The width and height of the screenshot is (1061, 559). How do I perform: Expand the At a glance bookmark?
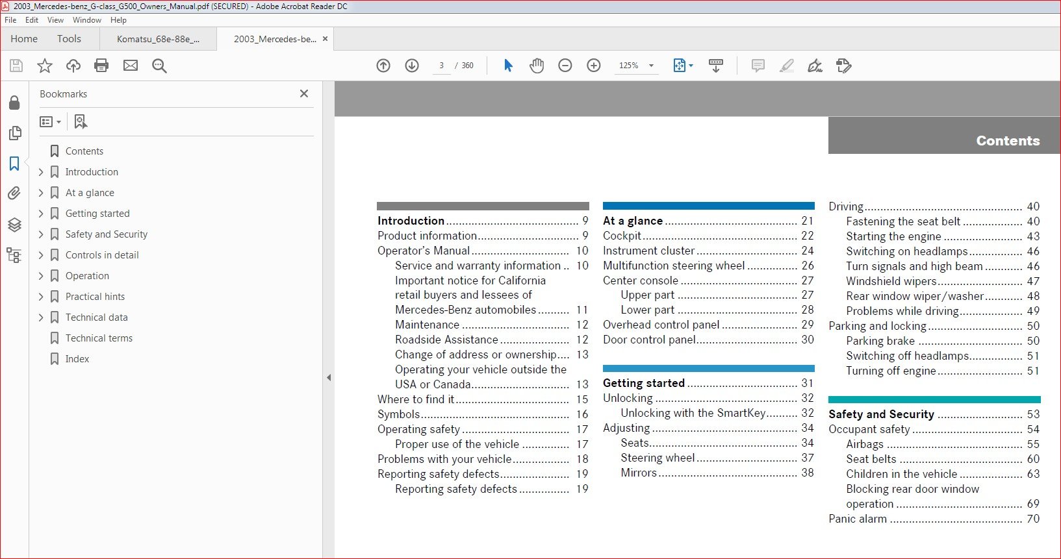41,193
